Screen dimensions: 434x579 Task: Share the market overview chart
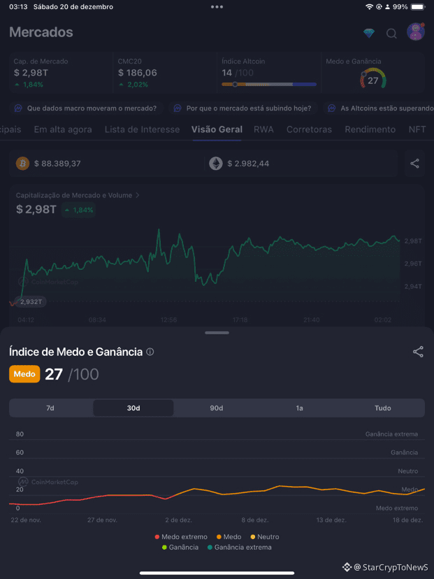coord(414,164)
